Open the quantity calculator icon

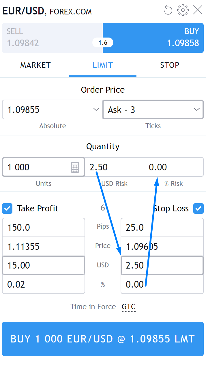click(75, 167)
